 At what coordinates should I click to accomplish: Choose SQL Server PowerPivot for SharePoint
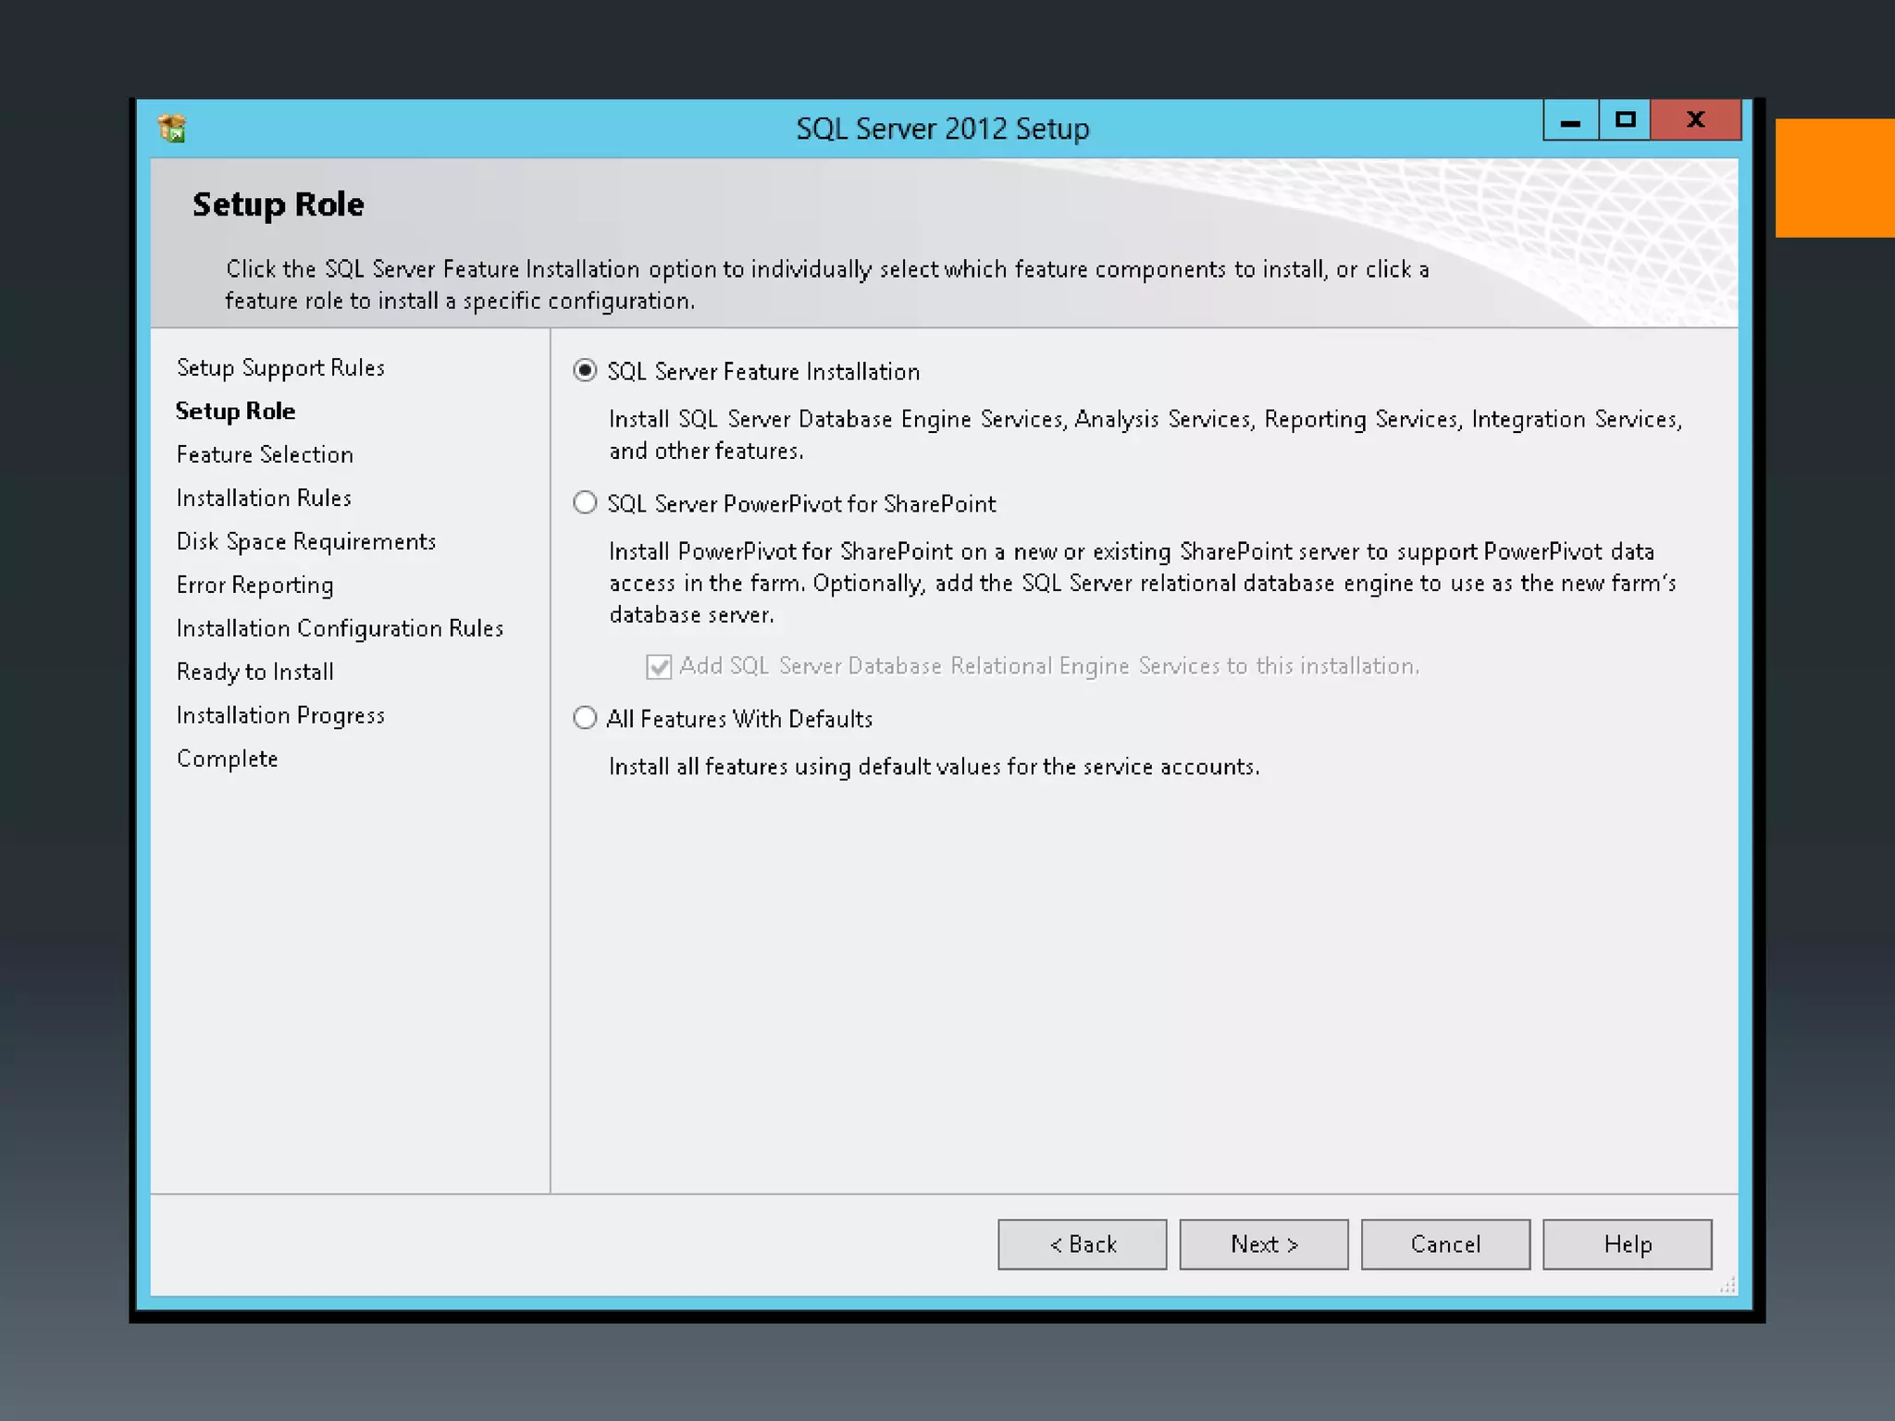click(x=585, y=503)
